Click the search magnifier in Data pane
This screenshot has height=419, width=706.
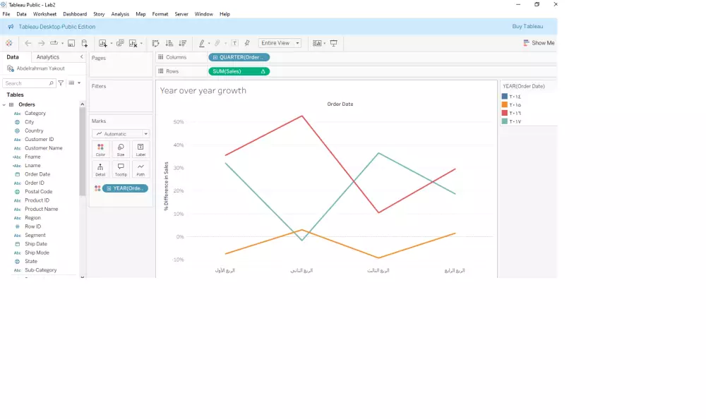[x=51, y=83]
